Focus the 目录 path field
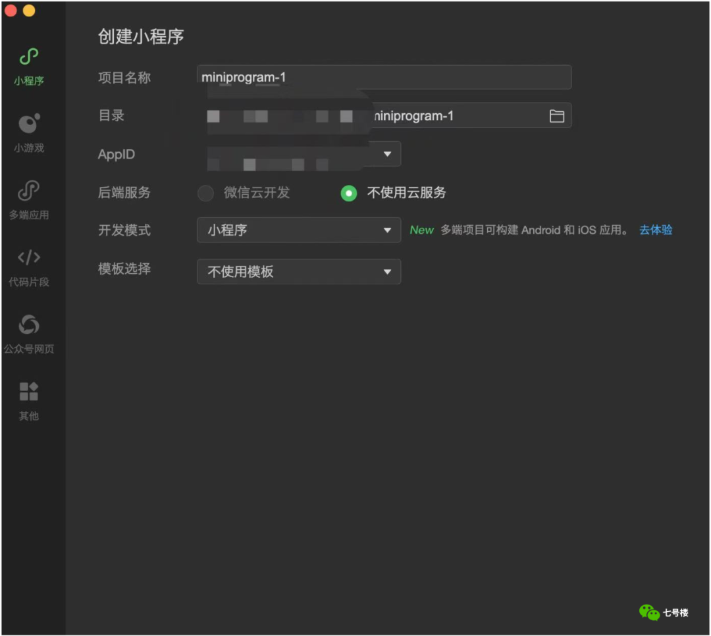Image resolution: width=711 pixels, height=636 pixels. tap(384, 115)
